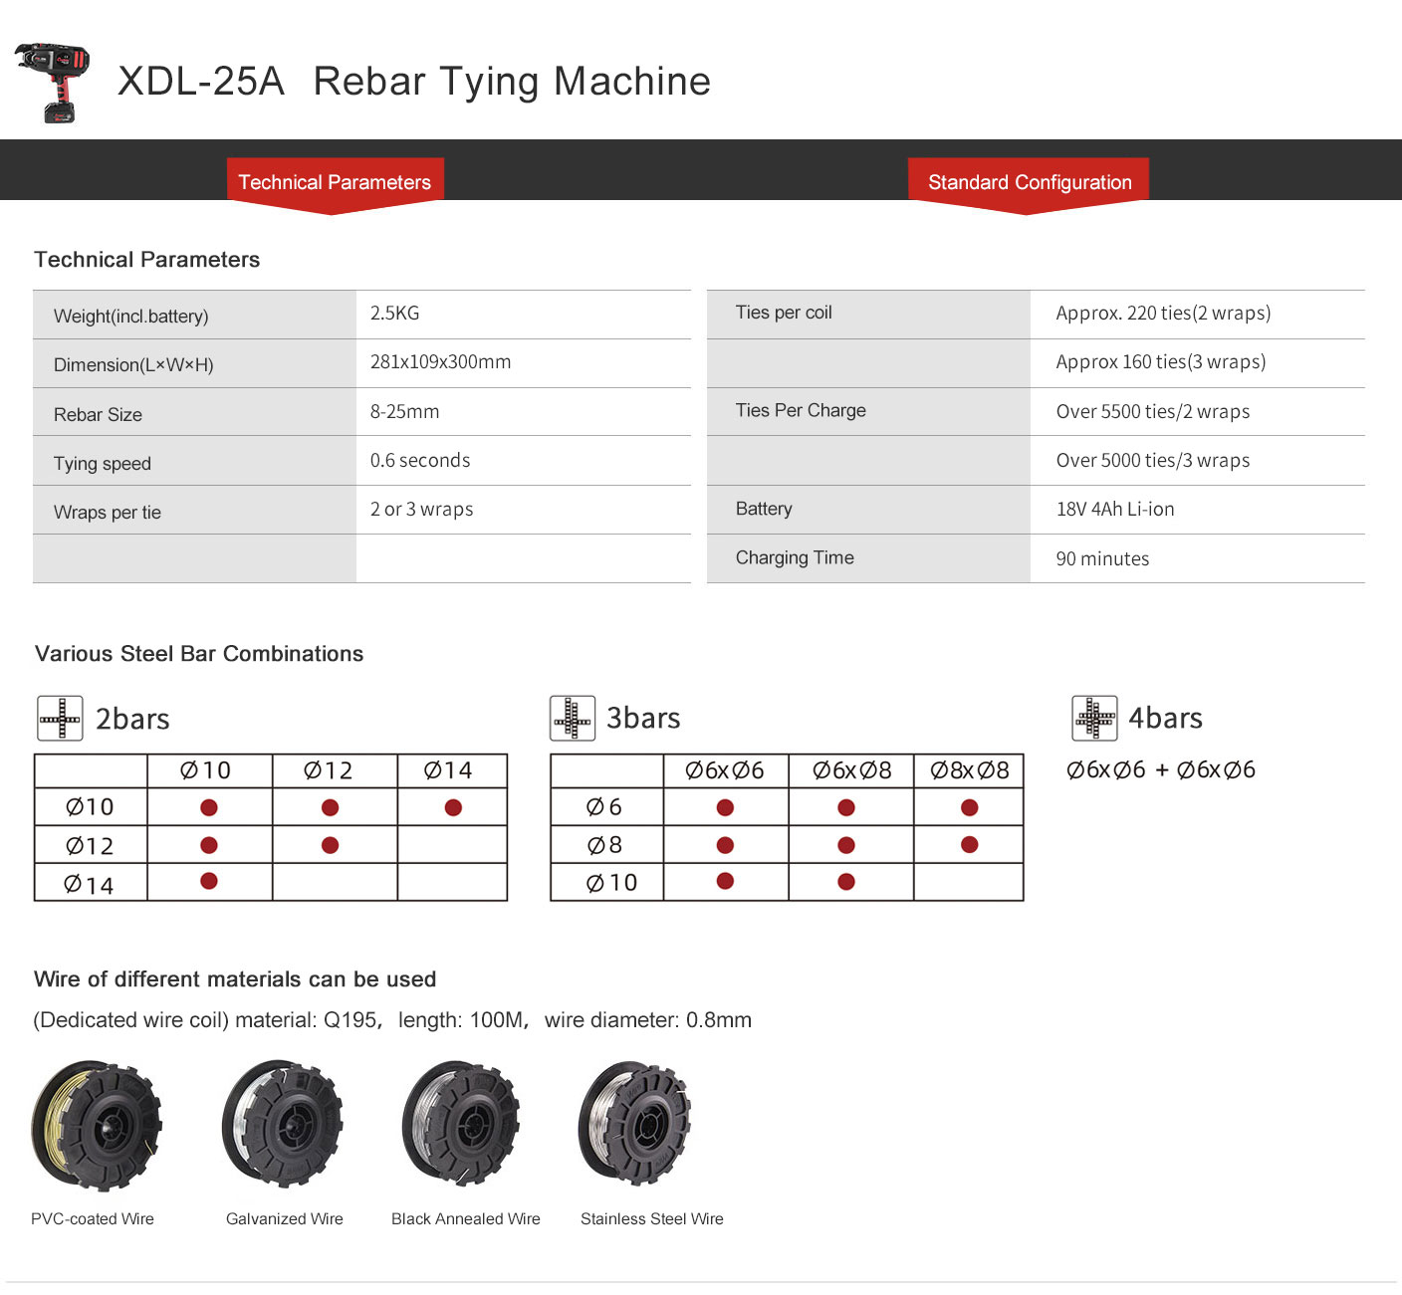
Task: Click the Ø8 row header in 3bars table
Action: point(604,845)
